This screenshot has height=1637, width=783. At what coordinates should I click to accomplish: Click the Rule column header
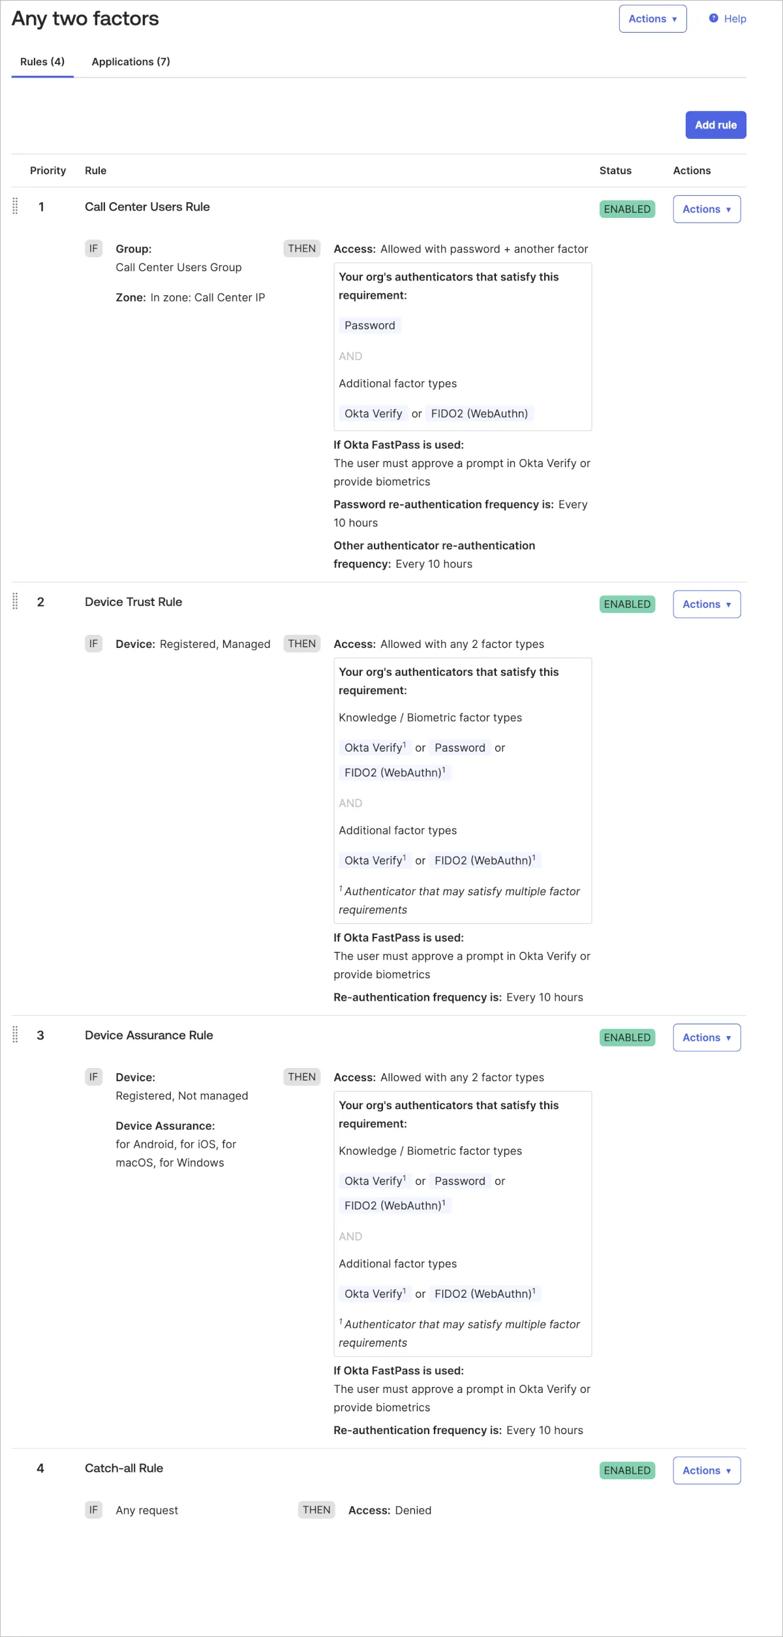[95, 171]
